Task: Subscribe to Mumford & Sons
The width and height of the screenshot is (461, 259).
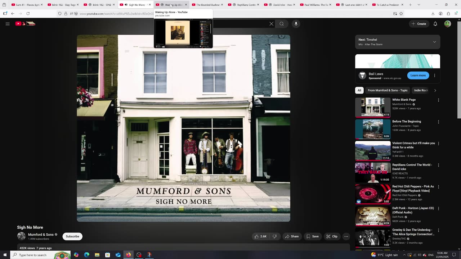Action: [x=72, y=236]
